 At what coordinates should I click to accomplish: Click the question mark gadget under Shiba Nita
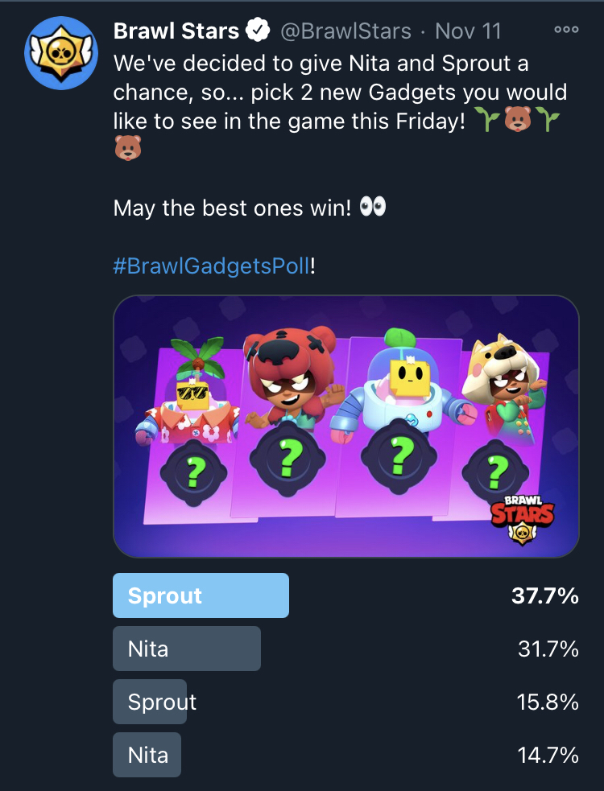(499, 468)
